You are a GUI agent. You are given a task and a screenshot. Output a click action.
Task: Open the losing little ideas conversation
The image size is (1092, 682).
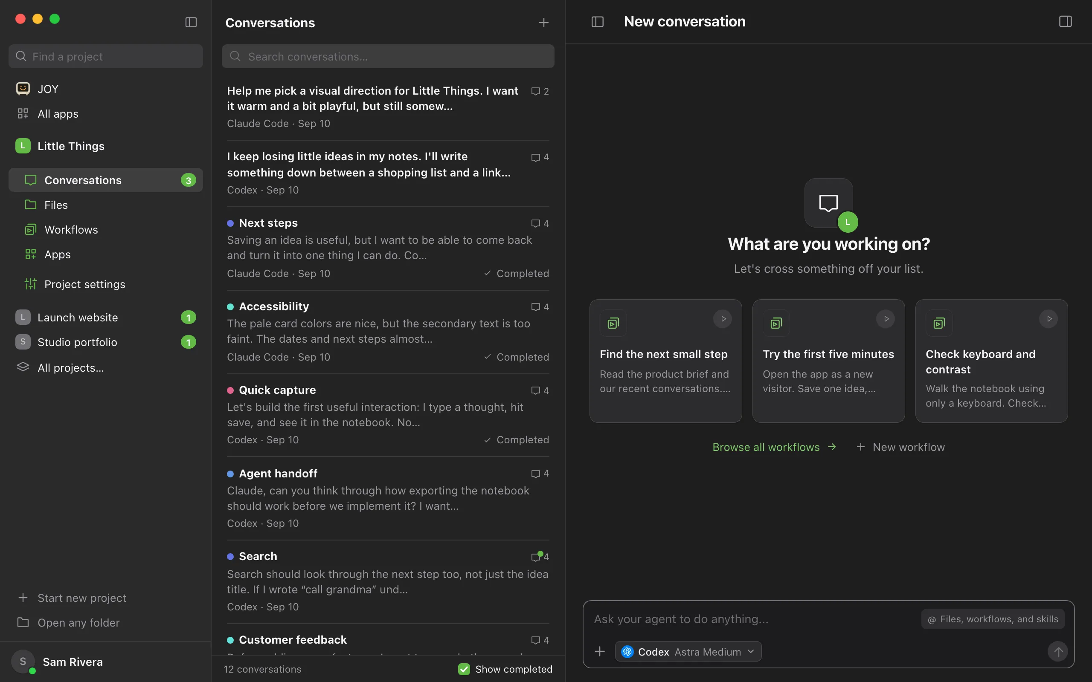[x=388, y=173]
